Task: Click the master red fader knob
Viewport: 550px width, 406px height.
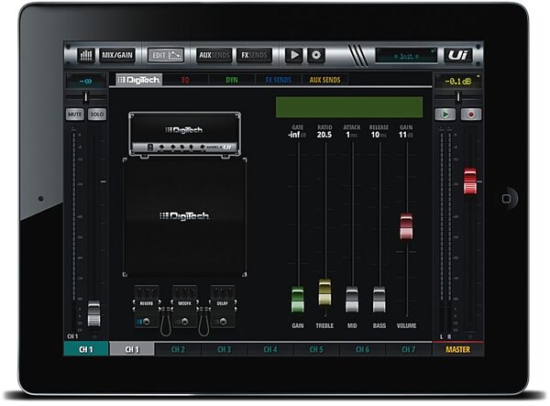Action: [470, 181]
